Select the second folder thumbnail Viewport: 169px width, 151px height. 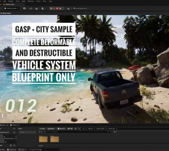click(x=55, y=139)
